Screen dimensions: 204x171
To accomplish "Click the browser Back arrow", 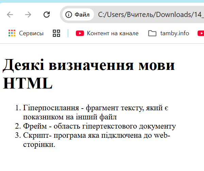I will coord(10,15).
